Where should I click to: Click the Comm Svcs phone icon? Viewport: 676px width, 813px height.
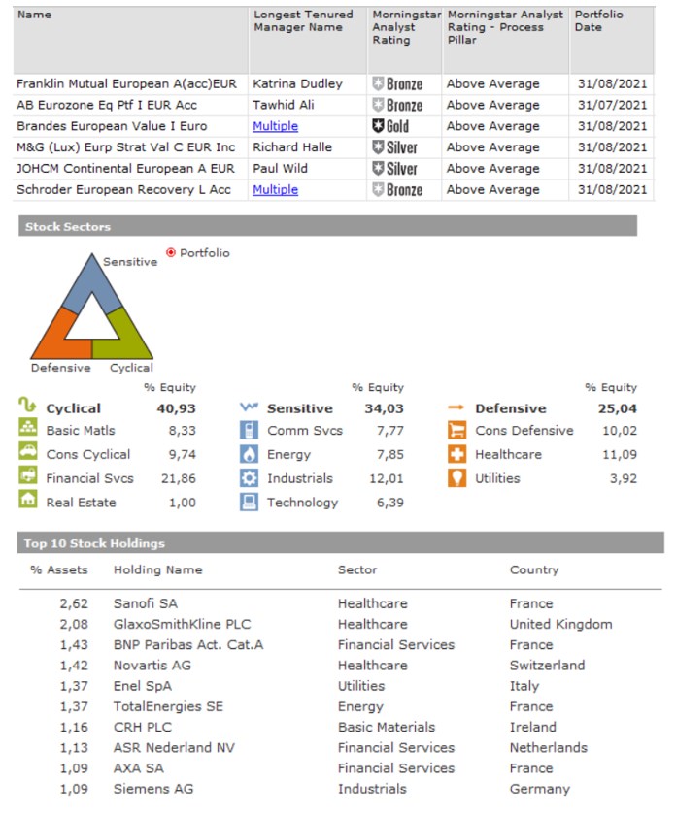(250, 430)
